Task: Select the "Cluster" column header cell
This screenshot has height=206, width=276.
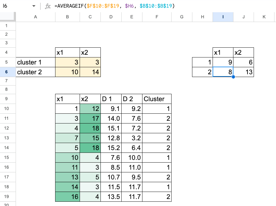Action: [x=157, y=99]
